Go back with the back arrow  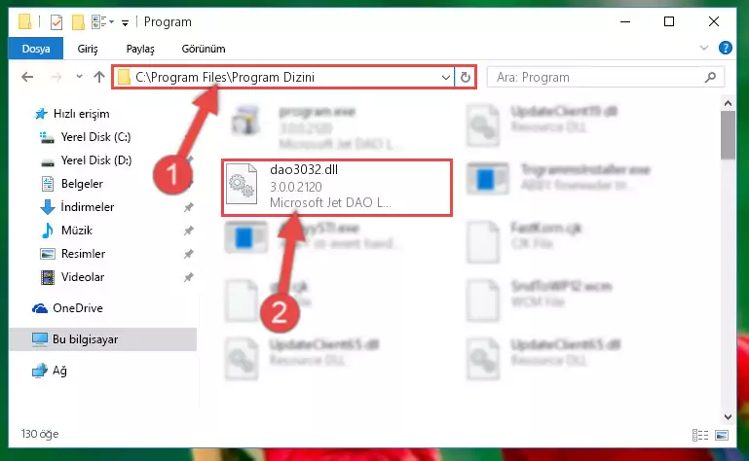[27, 77]
